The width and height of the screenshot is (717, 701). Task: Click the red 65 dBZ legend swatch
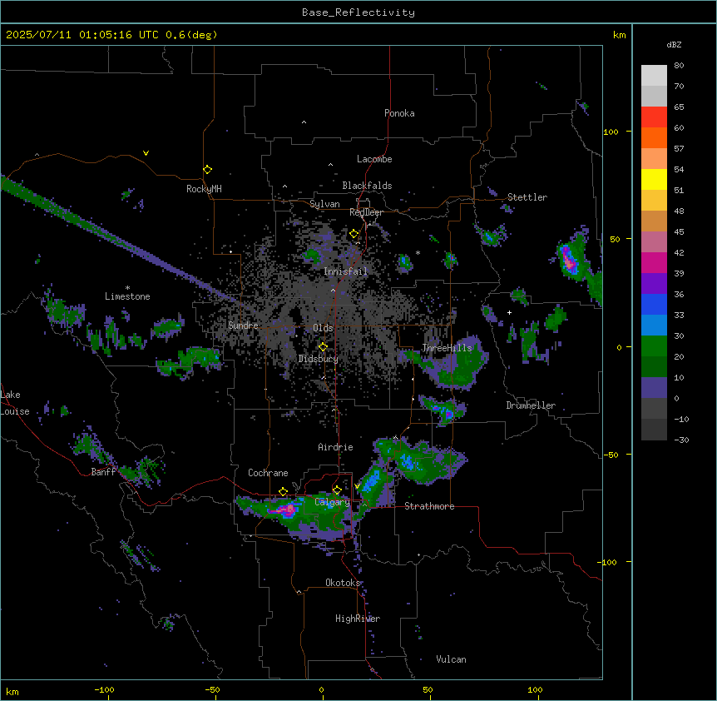654,117
